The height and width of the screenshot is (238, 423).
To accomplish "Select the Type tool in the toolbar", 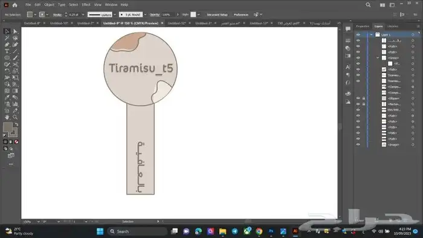I will click(x=7, y=51).
